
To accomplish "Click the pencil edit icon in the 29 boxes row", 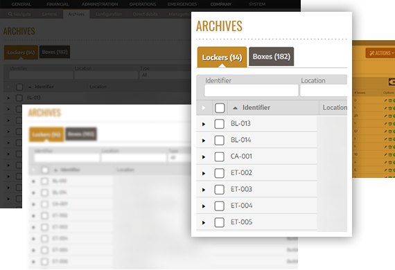I will (385, 116).
